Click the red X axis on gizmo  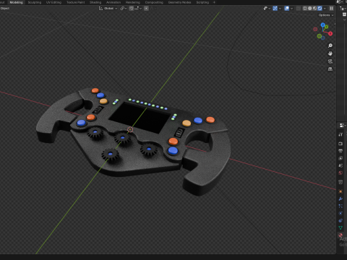330,34
